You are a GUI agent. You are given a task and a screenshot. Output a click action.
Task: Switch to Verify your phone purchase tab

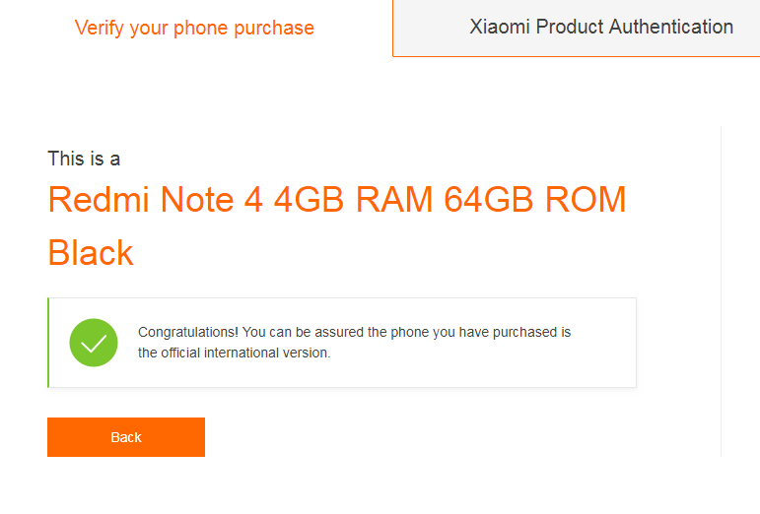(x=194, y=29)
